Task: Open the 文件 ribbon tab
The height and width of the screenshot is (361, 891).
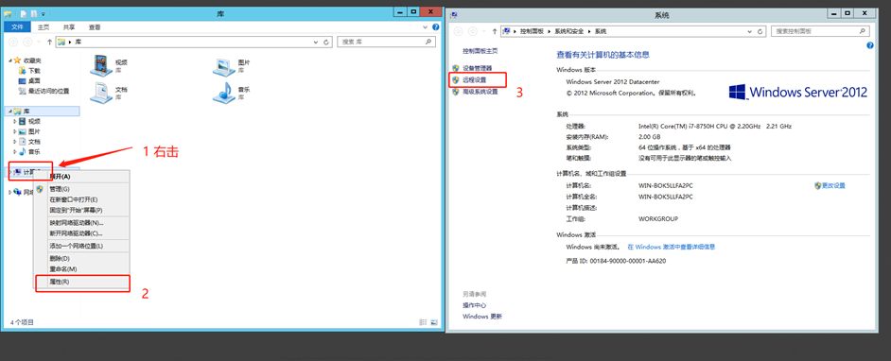Action: click(x=18, y=26)
